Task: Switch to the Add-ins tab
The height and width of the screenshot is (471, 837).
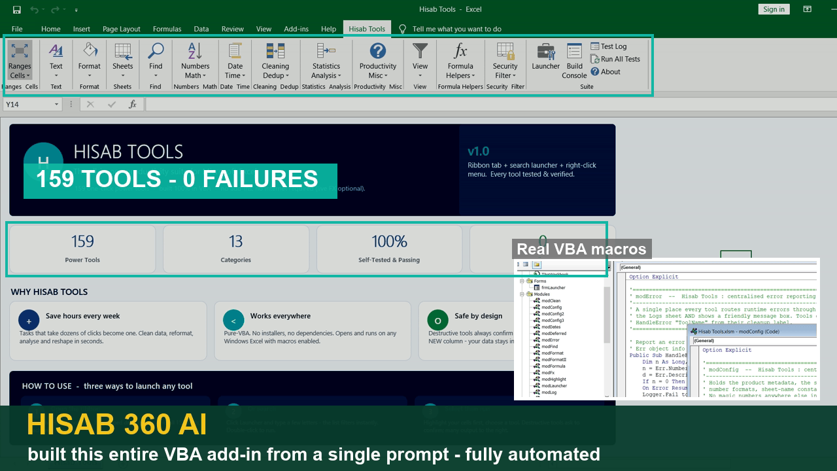Action: (x=296, y=29)
